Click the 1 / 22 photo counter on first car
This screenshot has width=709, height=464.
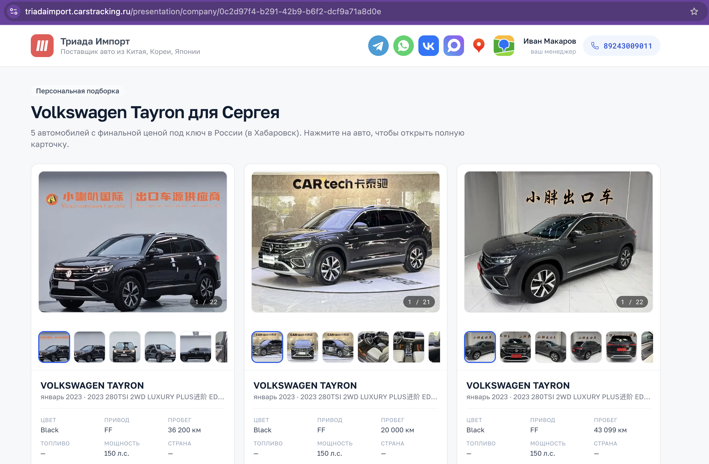(206, 302)
